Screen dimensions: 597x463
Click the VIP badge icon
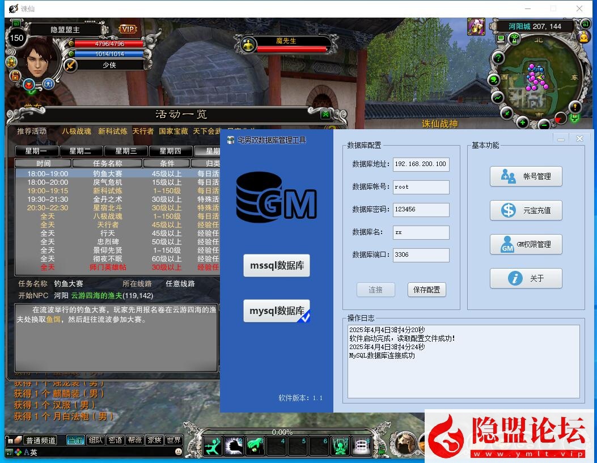pos(128,29)
